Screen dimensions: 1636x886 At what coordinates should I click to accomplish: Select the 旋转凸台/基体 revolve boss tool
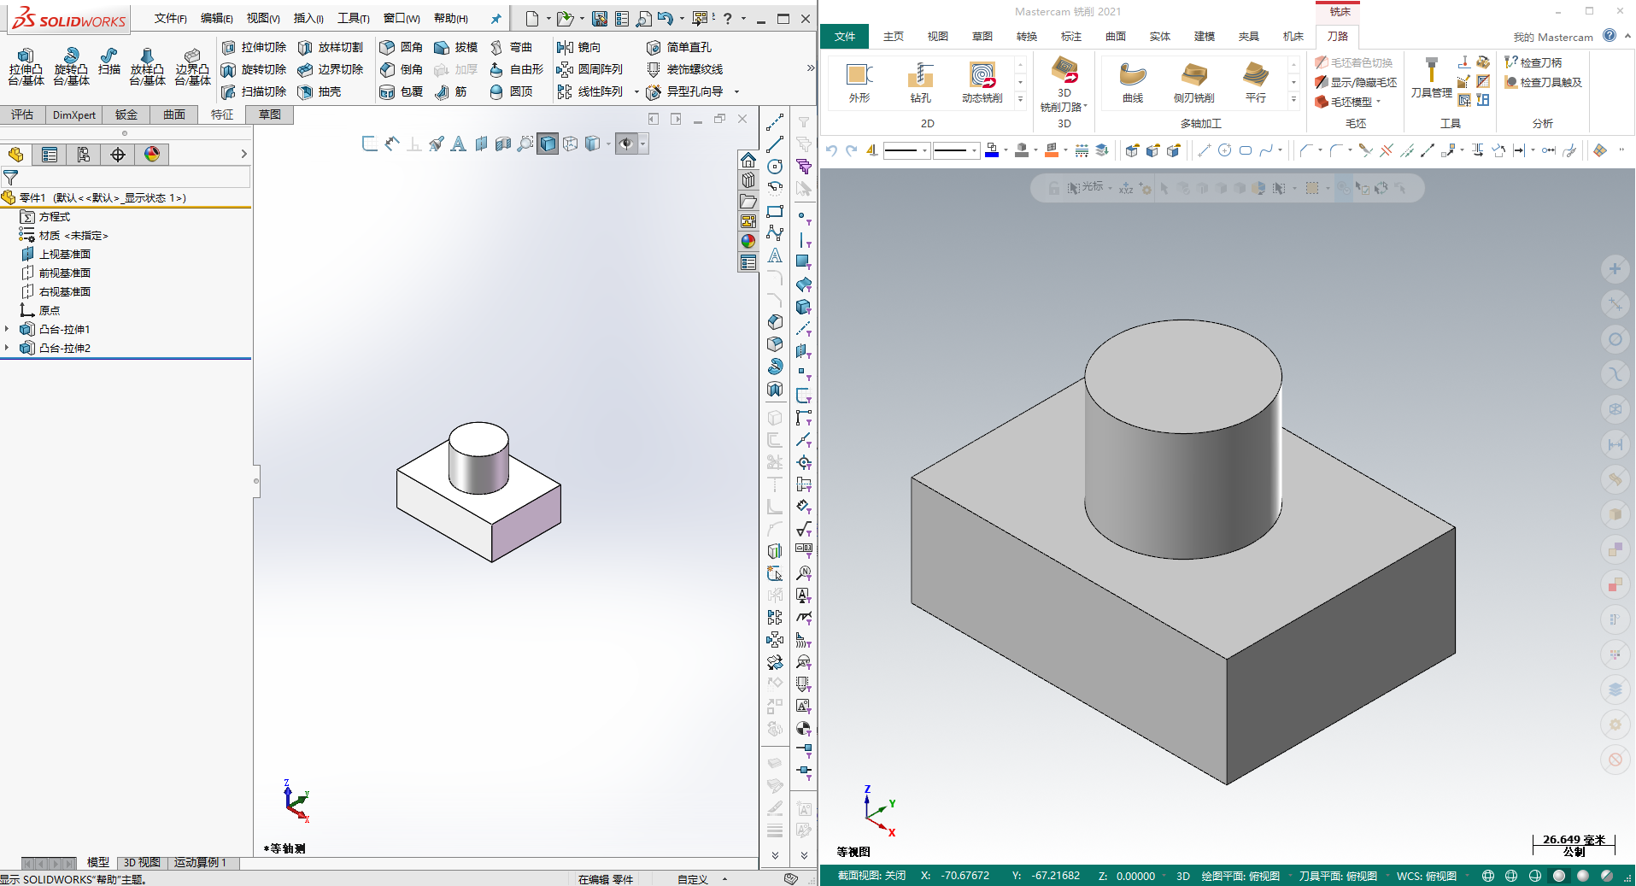coord(71,67)
